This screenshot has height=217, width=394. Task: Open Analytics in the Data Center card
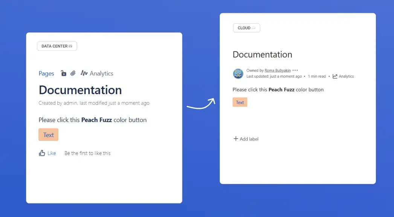coord(97,73)
